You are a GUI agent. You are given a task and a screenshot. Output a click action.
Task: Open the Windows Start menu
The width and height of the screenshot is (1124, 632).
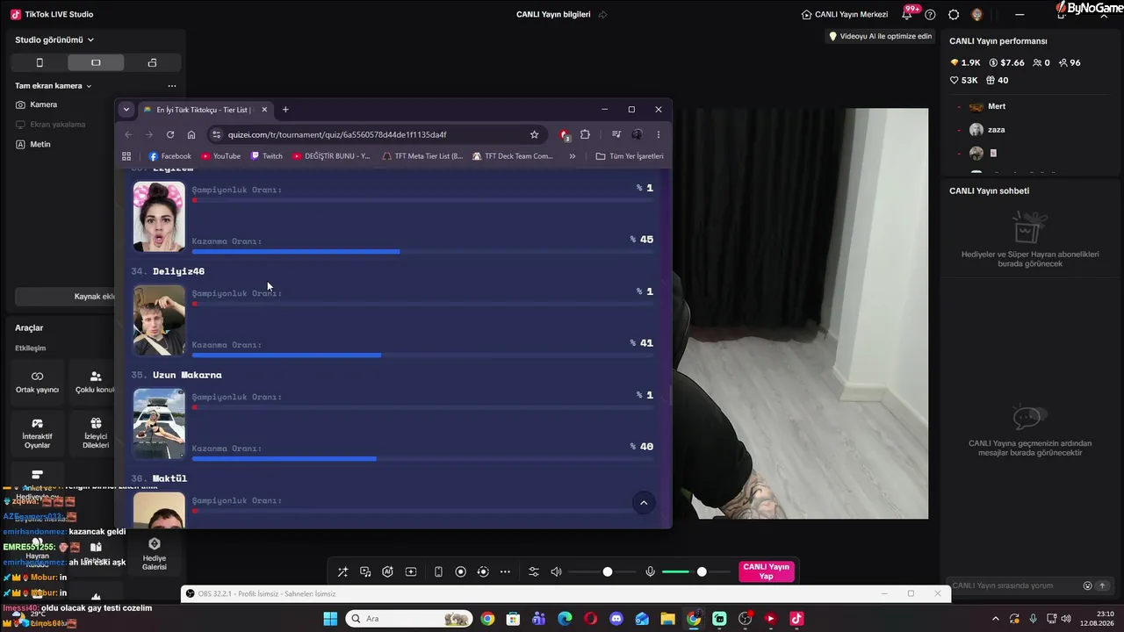pos(330,619)
